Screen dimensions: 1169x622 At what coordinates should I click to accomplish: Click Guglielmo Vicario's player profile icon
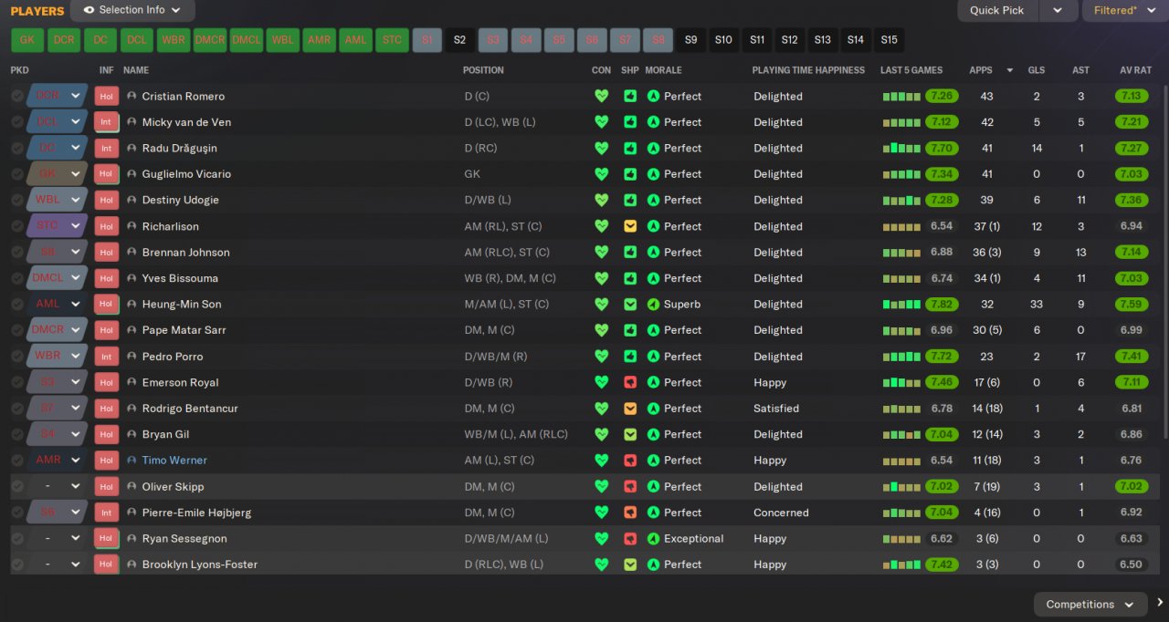pos(132,174)
